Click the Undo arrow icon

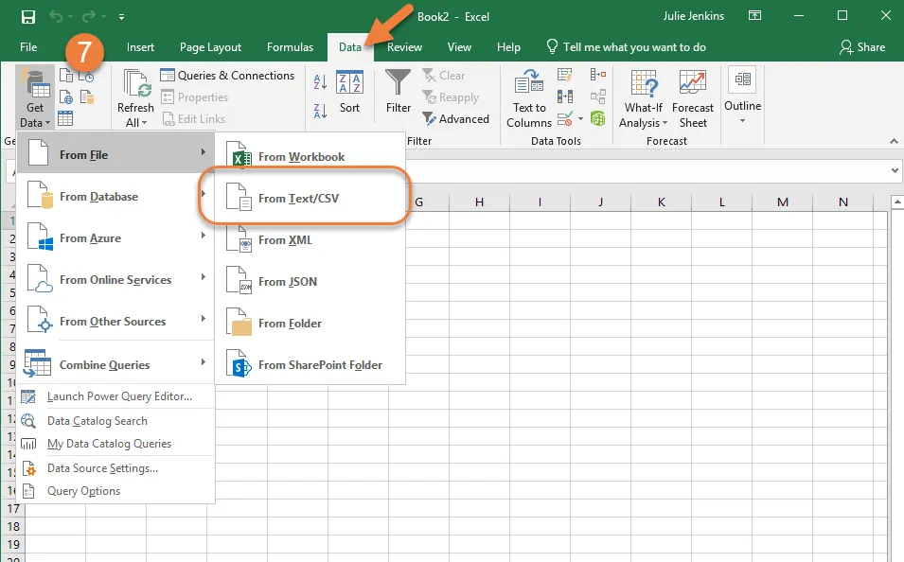click(56, 17)
